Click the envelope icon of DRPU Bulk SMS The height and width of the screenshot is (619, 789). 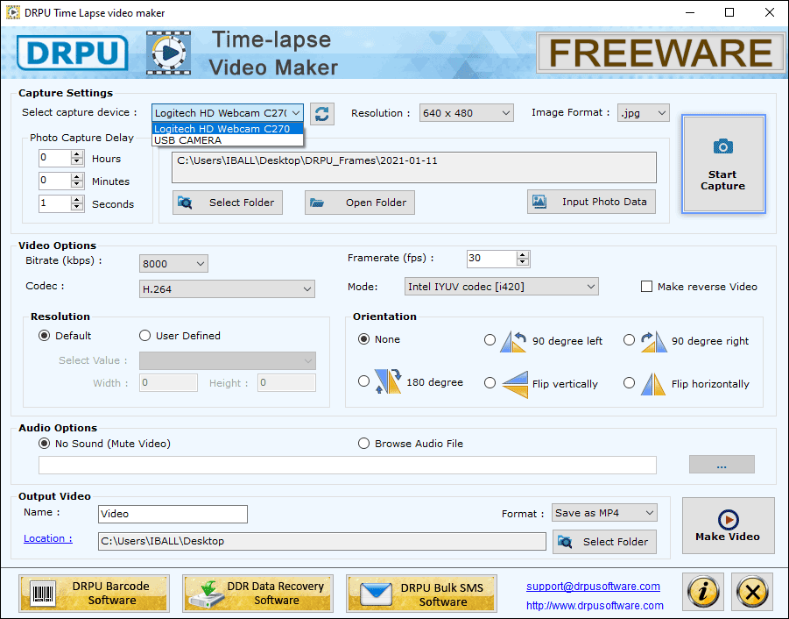point(376,594)
